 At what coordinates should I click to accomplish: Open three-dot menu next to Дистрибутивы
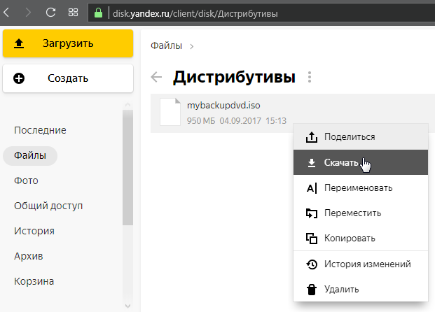[x=310, y=77]
